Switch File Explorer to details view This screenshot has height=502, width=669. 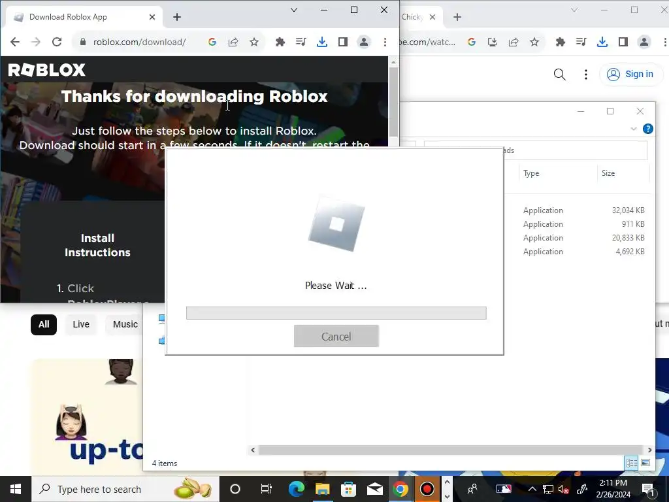pos(632,463)
